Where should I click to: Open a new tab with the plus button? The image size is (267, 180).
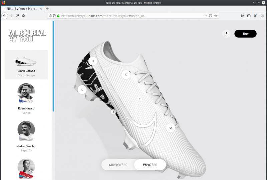tap(47, 9)
